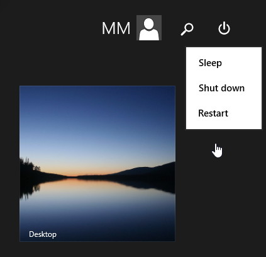The width and height of the screenshot is (266, 257).
Task: Click the sunset lake wallpaper tile
Action: [97, 164]
